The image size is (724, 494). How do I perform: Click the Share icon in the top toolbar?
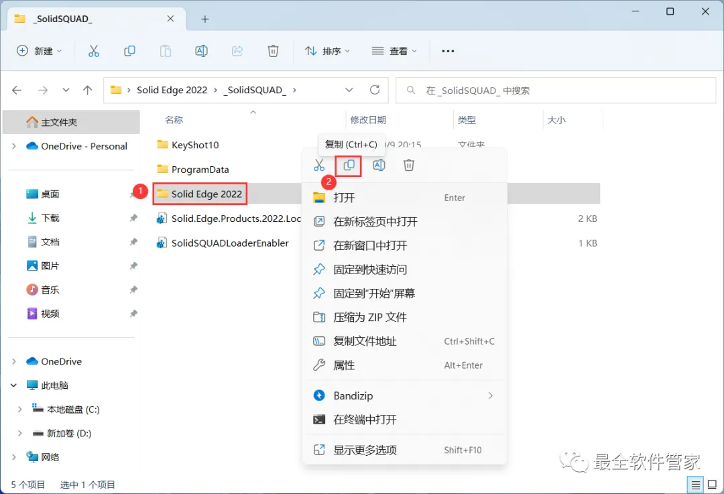237,51
